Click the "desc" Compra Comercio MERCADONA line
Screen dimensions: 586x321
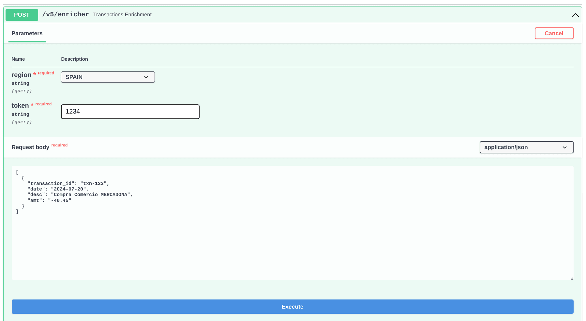[x=80, y=194]
